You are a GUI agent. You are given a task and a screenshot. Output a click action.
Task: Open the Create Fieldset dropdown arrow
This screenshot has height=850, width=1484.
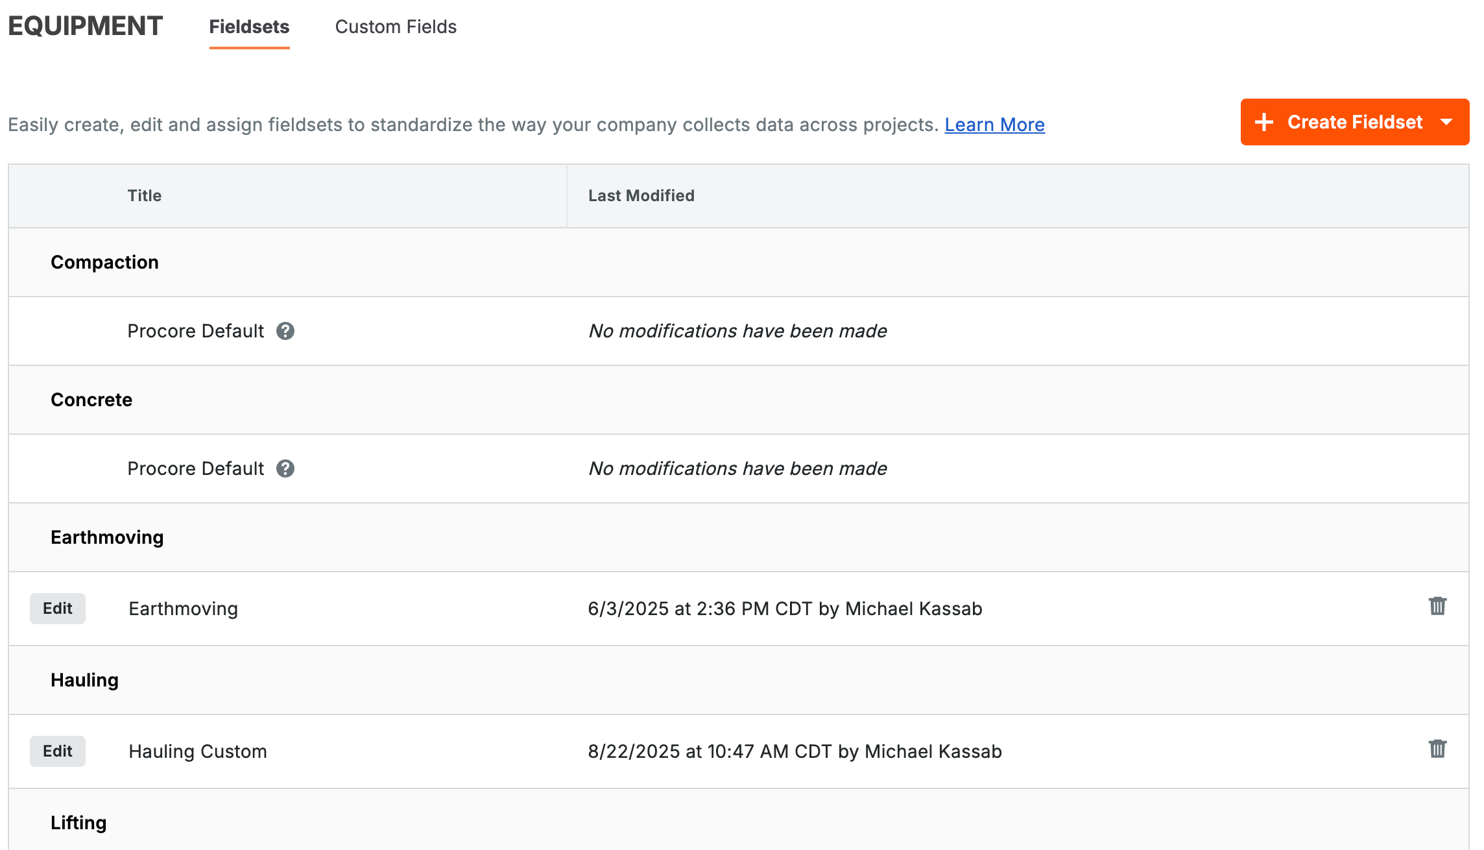tap(1446, 122)
